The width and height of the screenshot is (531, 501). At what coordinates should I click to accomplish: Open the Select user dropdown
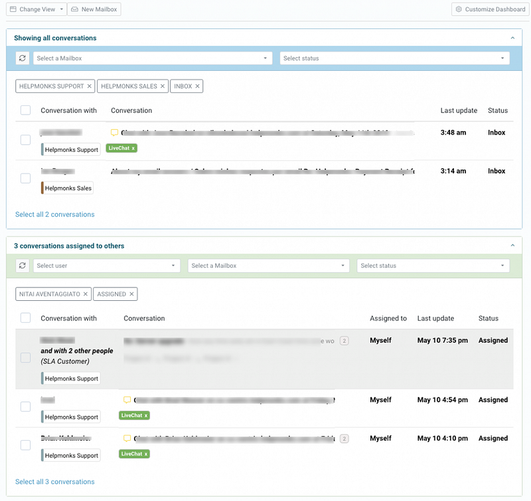pos(106,266)
